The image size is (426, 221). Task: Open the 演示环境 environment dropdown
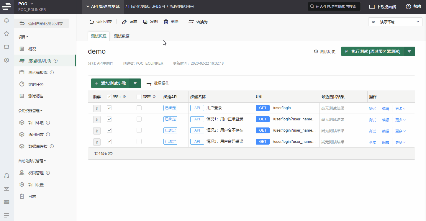pyautogui.click(x=395, y=22)
